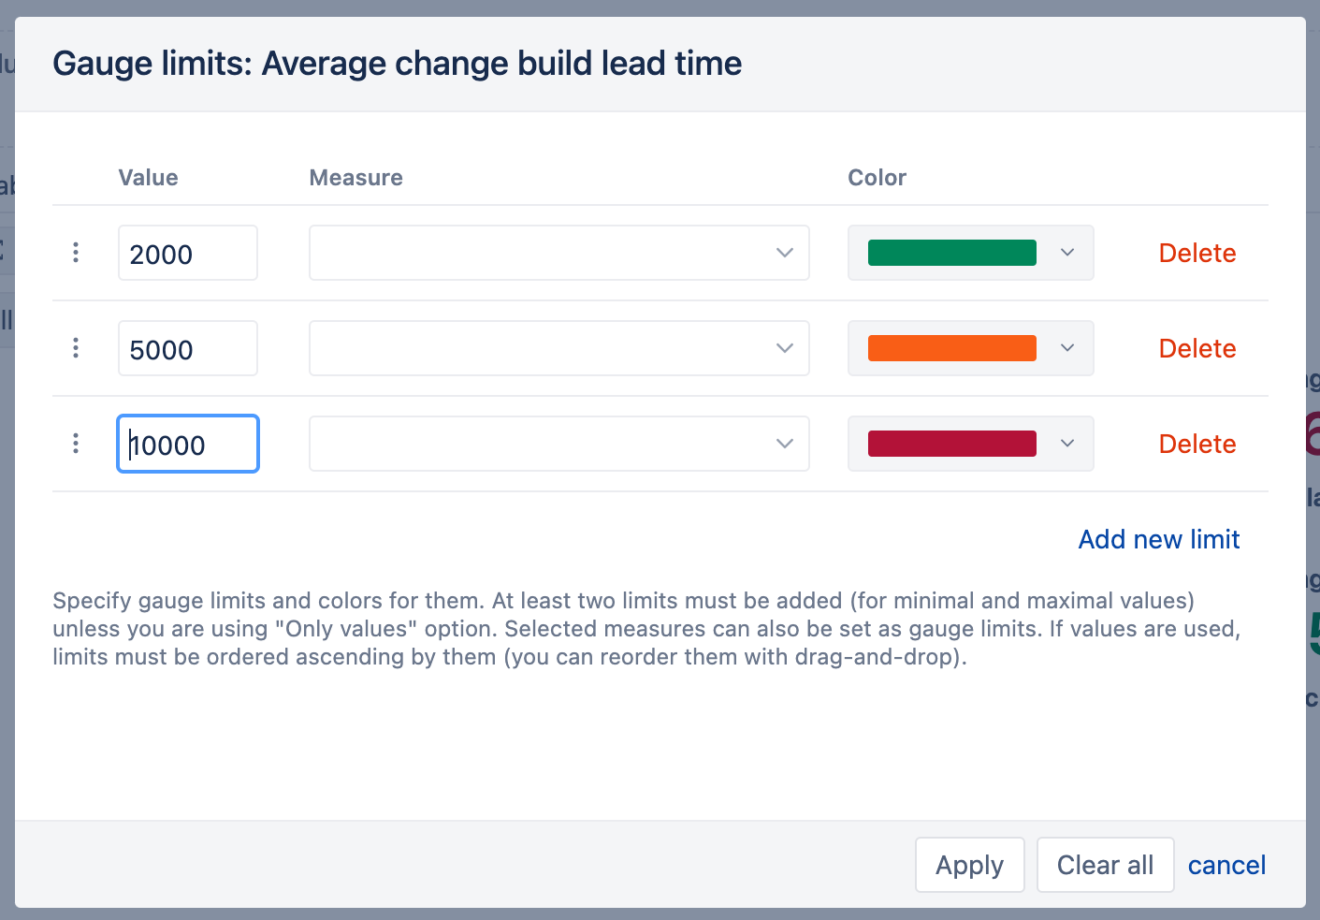
Task: Expand the orange color picker dropdown
Action: click(x=1067, y=348)
